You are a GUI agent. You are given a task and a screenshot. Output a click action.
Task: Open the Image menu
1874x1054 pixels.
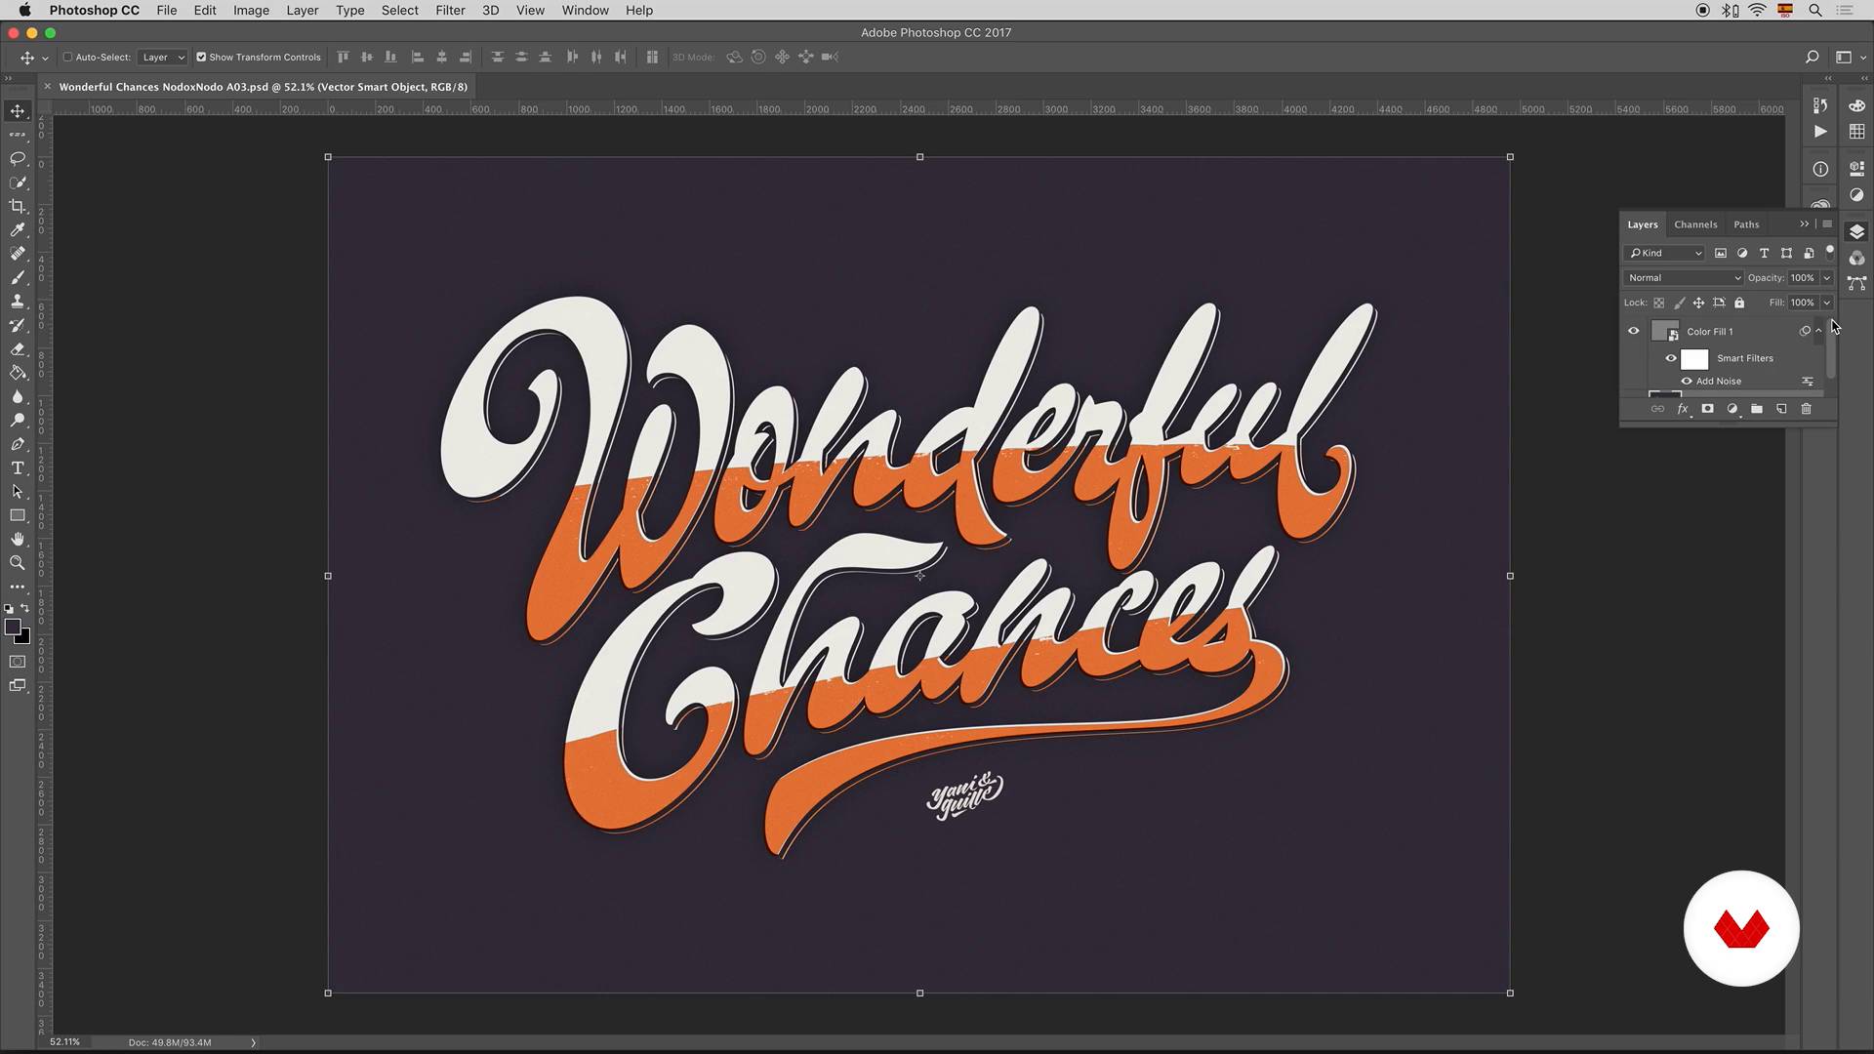point(251,10)
